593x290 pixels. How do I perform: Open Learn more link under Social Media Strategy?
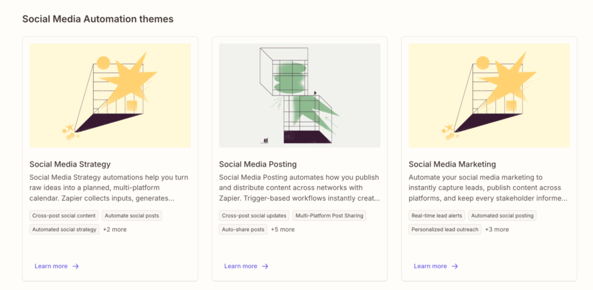click(x=51, y=266)
